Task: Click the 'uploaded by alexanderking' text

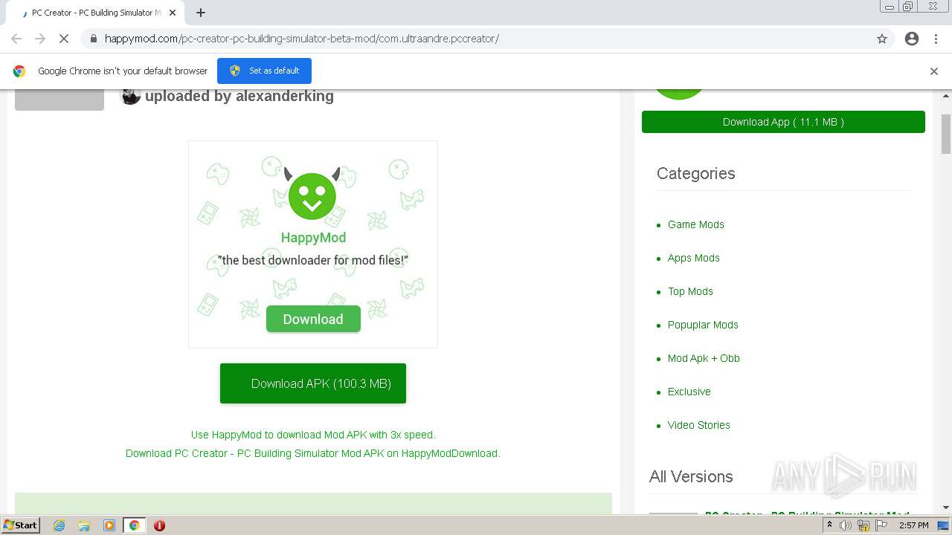Action: 239,96
